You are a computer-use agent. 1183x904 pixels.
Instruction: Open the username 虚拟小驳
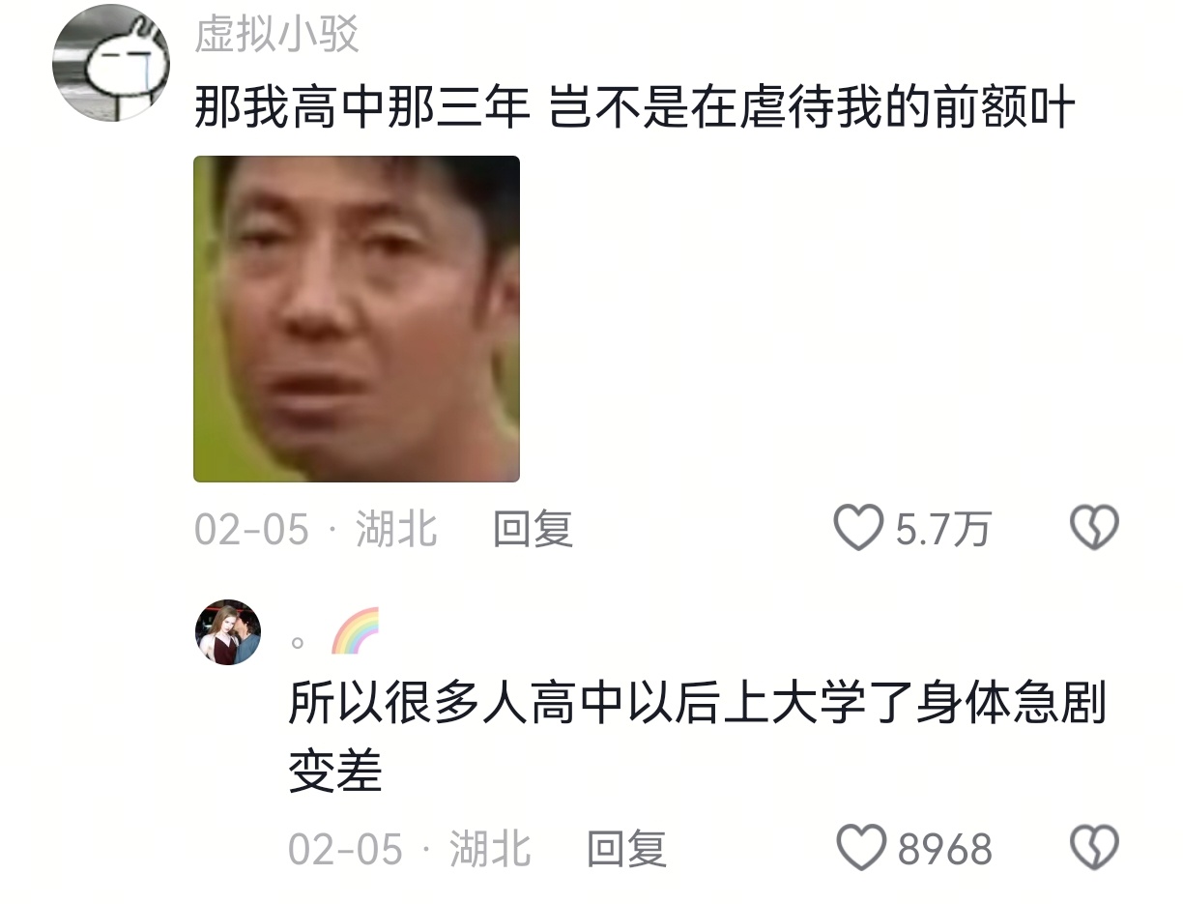point(276,35)
